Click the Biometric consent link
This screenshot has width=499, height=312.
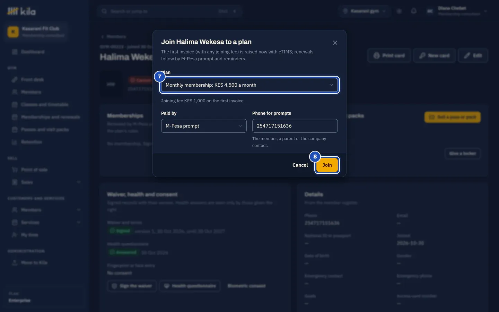(247, 286)
